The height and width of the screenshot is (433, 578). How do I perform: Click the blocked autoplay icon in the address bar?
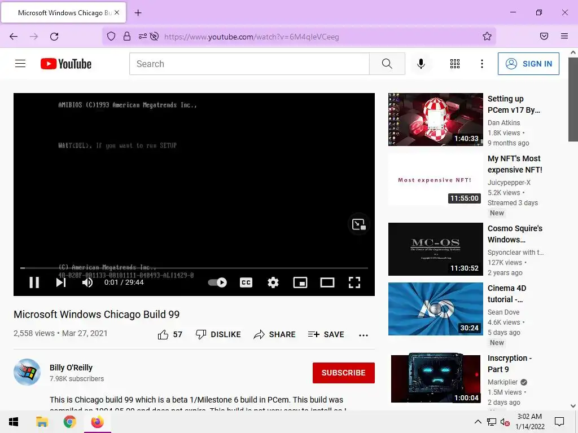154,36
